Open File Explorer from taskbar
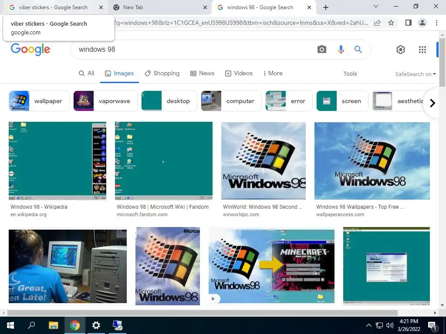The width and height of the screenshot is (446, 334). click(x=53, y=325)
